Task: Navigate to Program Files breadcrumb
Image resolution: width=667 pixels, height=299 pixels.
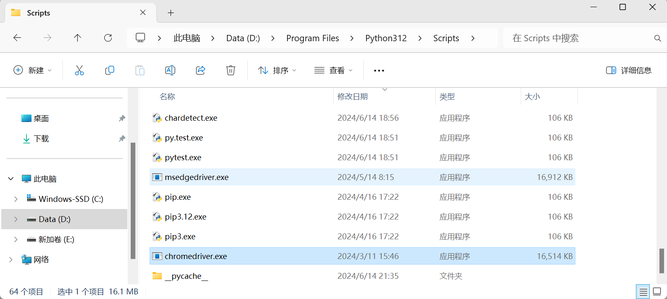Action: [313, 38]
